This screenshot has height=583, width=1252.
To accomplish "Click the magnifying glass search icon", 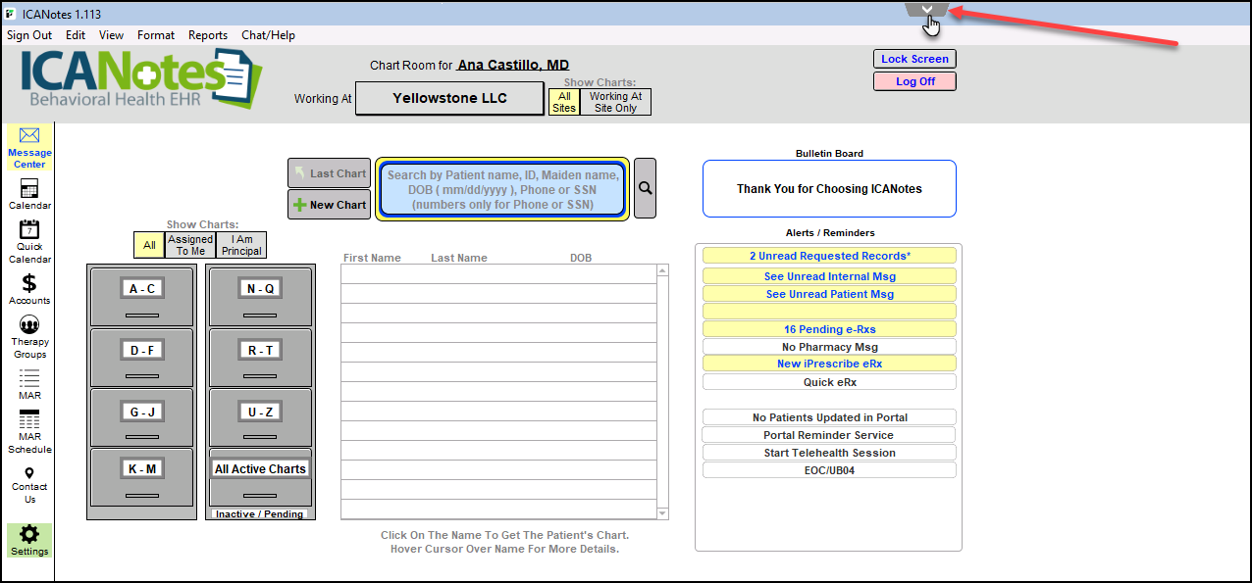I will coord(645,188).
